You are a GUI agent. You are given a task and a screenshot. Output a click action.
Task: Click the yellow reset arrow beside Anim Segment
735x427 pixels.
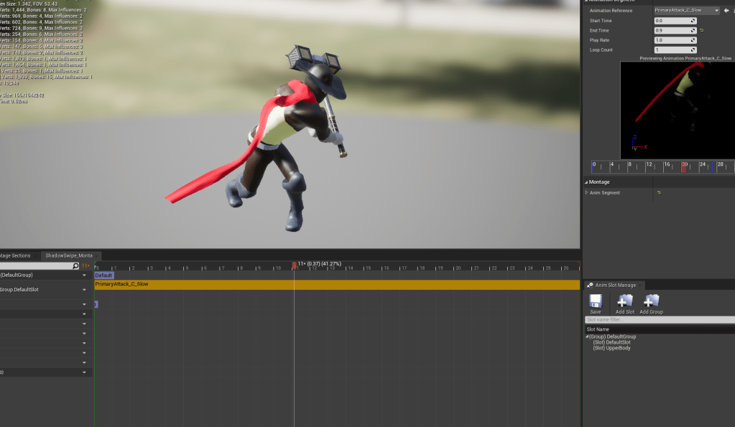659,192
